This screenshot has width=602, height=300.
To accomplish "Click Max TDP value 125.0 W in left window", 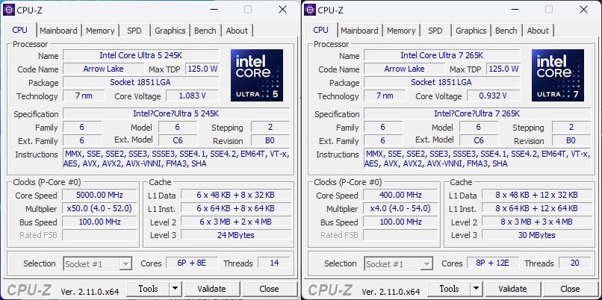I will click(202, 69).
